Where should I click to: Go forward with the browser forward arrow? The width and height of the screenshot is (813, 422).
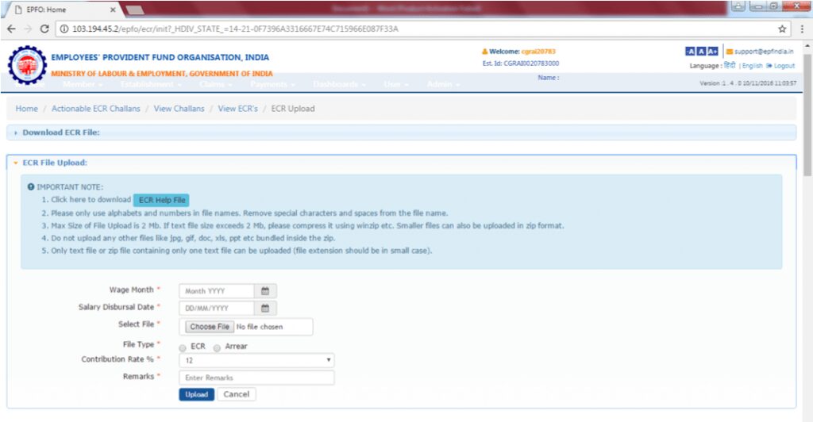coord(28,29)
